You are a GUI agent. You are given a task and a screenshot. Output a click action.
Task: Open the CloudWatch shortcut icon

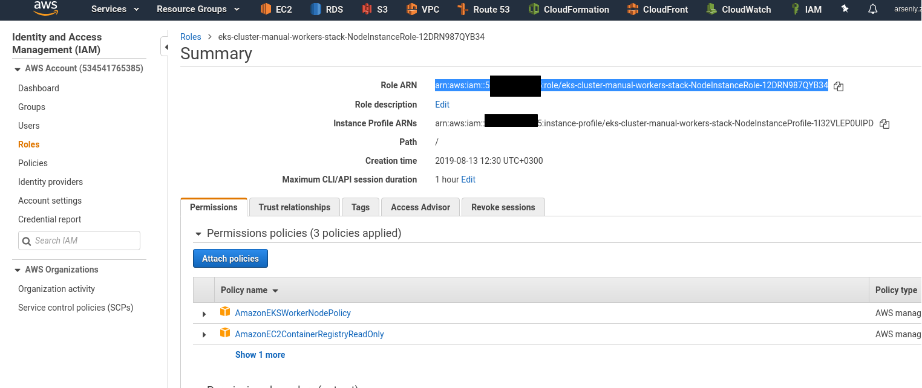coord(711,9)
